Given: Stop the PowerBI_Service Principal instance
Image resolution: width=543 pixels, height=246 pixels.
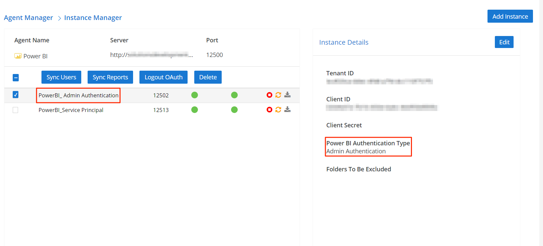Looking at the screenshot, I should coord(269,110).
